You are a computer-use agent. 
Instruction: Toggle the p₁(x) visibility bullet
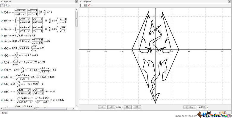[2, 91]
